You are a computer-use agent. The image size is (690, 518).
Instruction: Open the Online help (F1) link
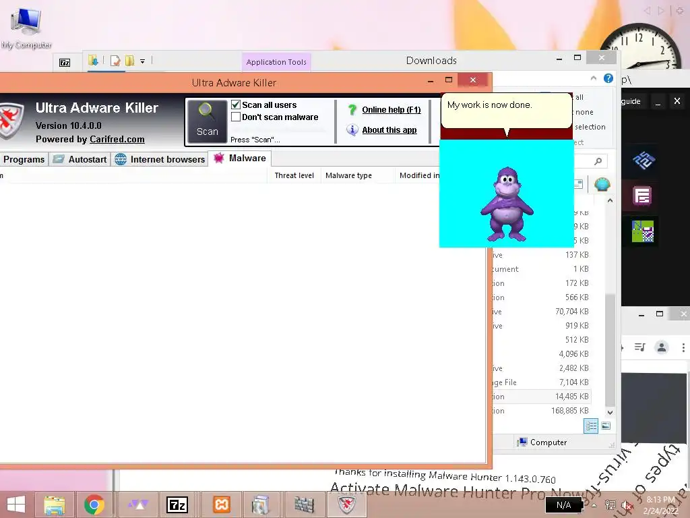391,110
